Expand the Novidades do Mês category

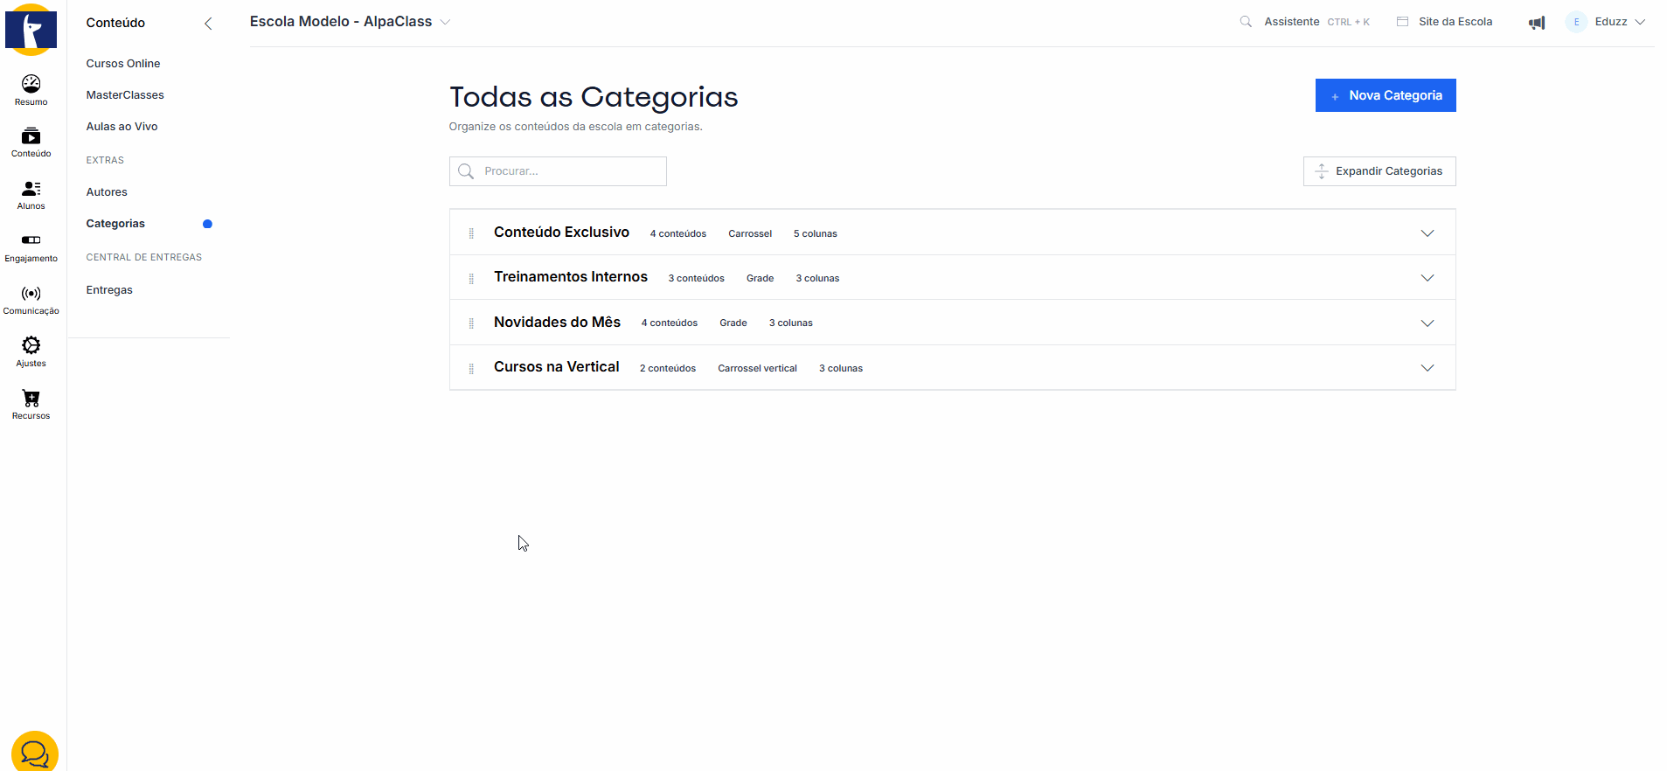pos(1427,323)
